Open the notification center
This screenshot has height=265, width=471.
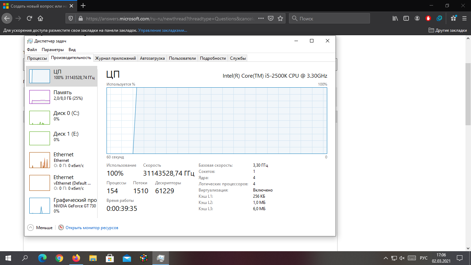459,258
